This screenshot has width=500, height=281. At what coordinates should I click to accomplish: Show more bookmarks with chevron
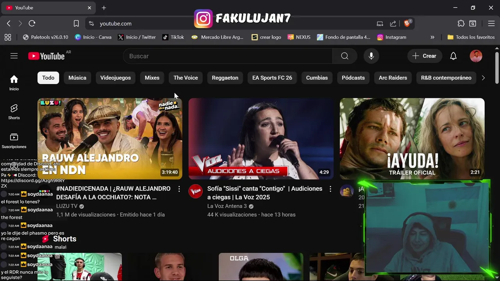(x=432, y=37)
